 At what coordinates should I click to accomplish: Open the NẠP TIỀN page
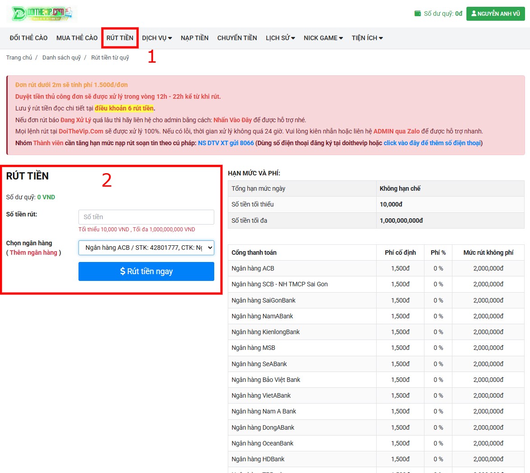tap(194, 38)
